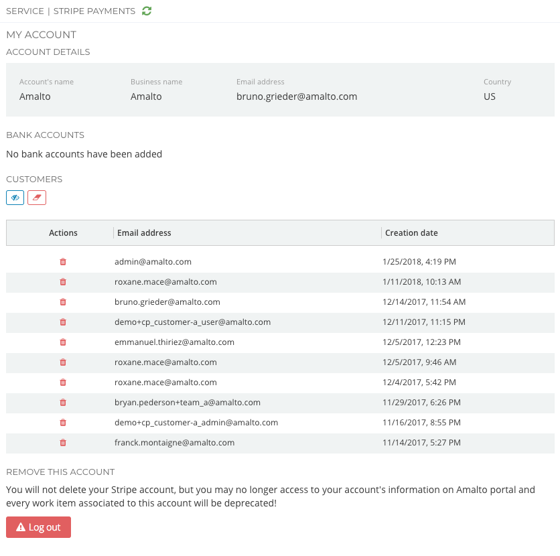560x556 pixels.
Task: Delete franck.montaigne@amalto.com with the trash icon
Action: click(x=63, y=443)
